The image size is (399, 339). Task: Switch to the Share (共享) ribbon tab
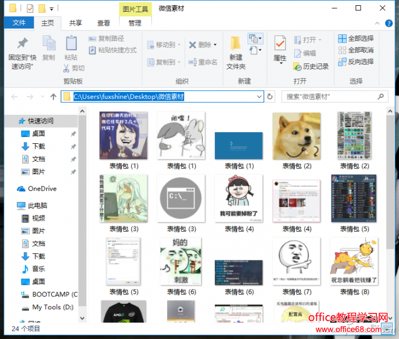[x=76, y=23]
